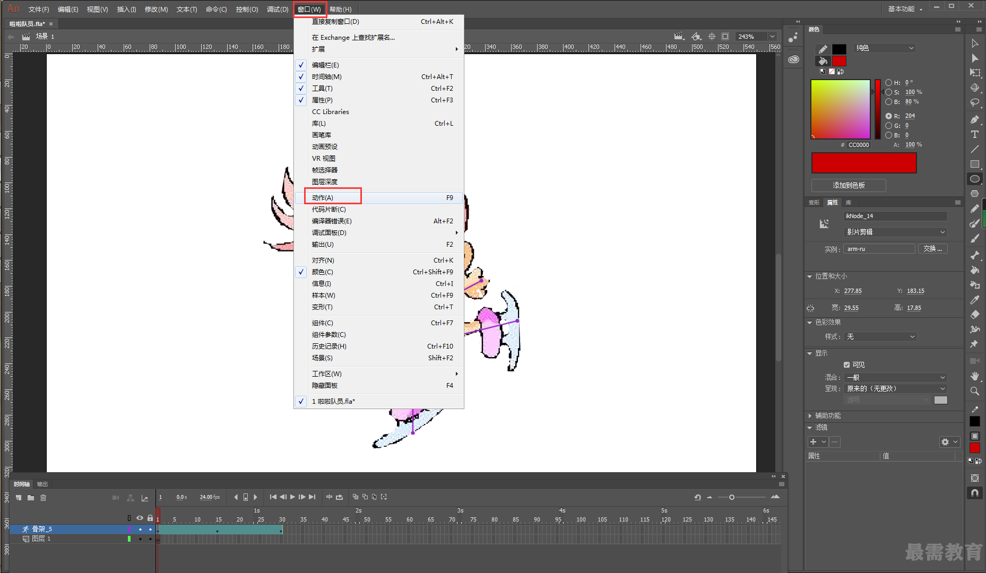This screenshot has height=573, width=986.
Task: Select the Pen tool
Action: click(x=975, y=119)
